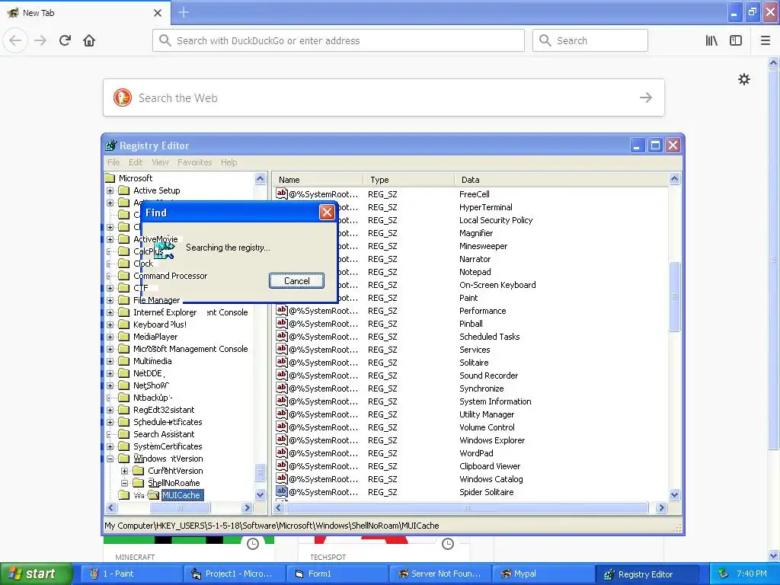
Task: Expand the Microsoft Management Console node
Action: (110, 349)
